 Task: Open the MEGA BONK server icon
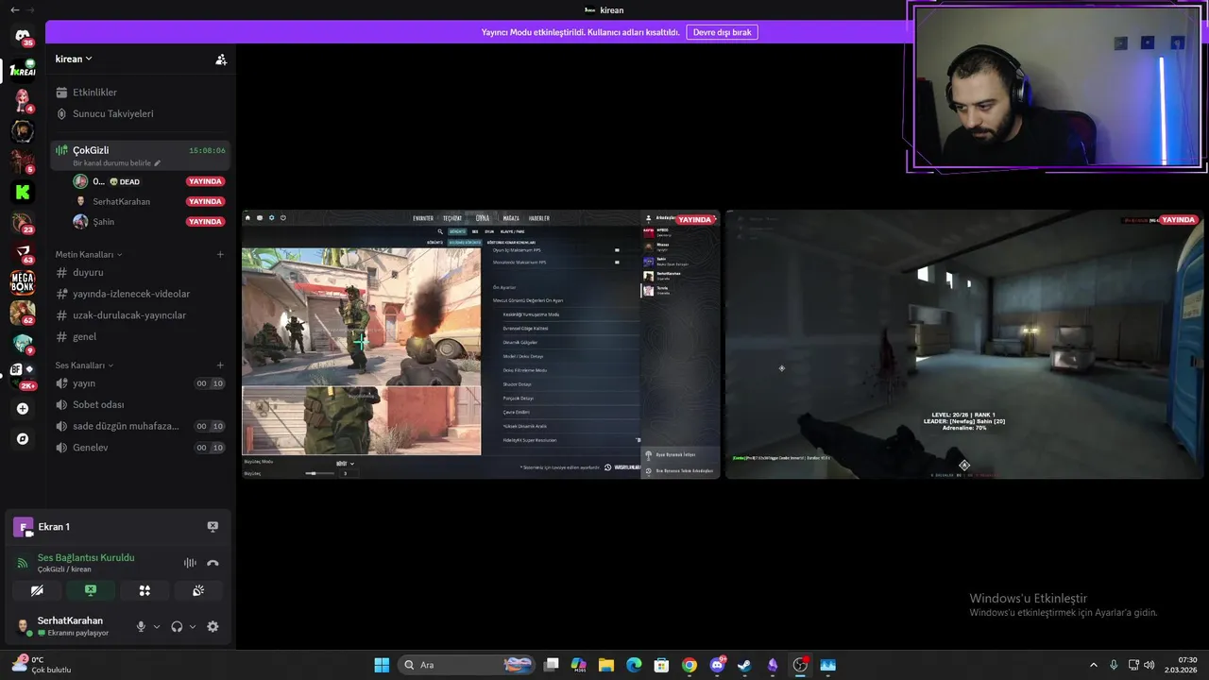22,281
